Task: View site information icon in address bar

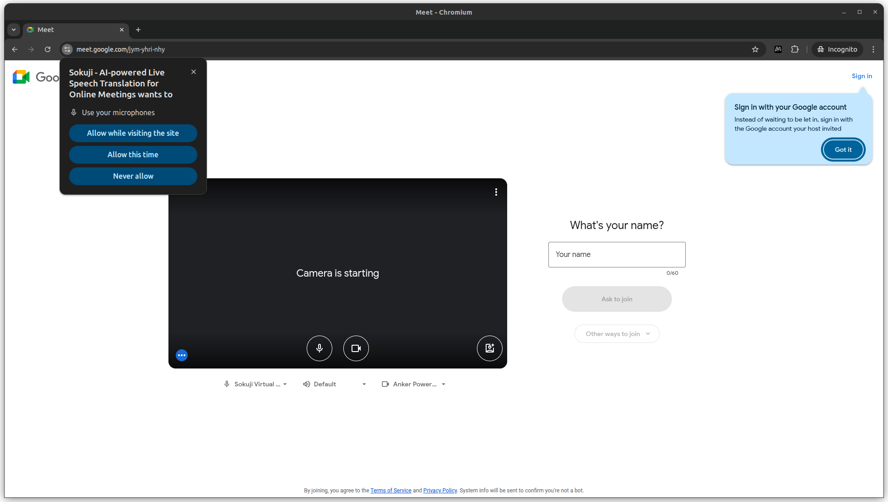Action: click(x=67, y=49)
